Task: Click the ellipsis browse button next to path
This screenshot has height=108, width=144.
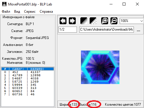Action: point(139,31)
